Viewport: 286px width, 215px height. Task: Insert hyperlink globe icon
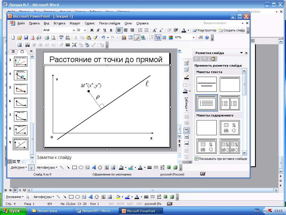pos(143,38)
